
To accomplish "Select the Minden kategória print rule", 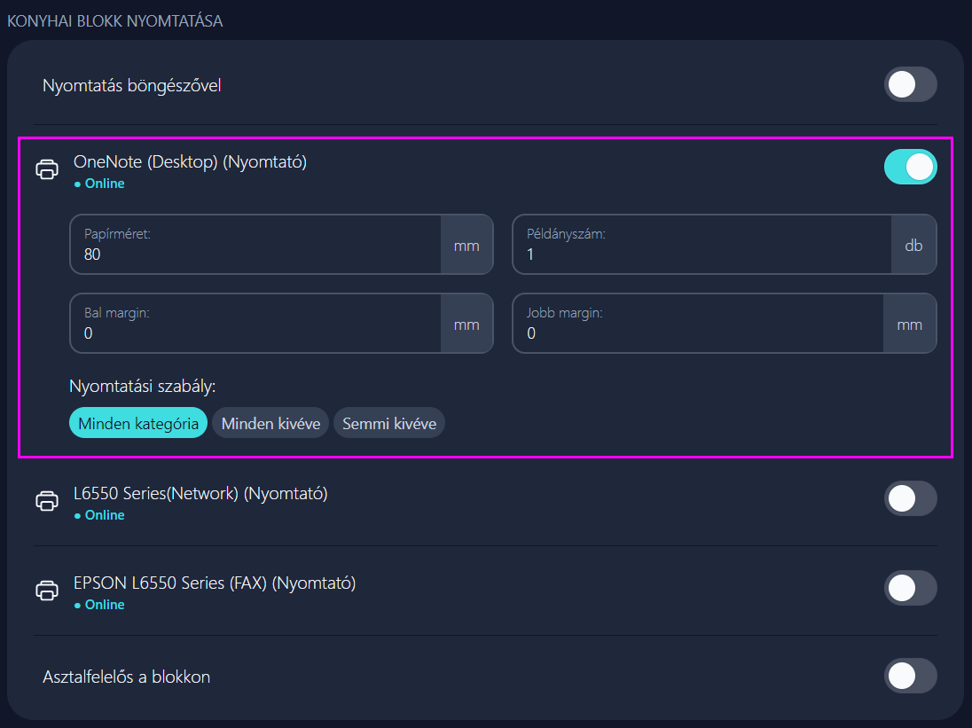I will point(138,423).
